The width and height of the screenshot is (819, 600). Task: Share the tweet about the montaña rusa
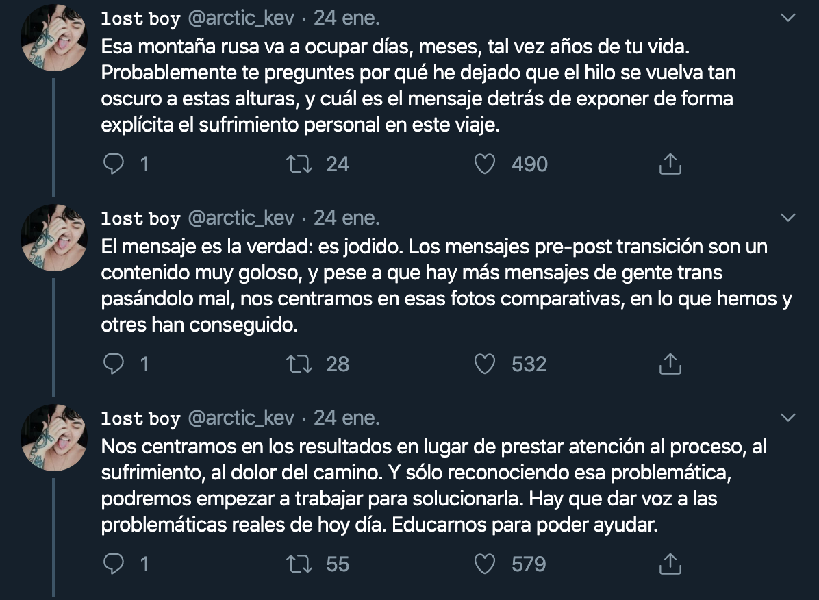pyautogui.click(x=670, y=164)
